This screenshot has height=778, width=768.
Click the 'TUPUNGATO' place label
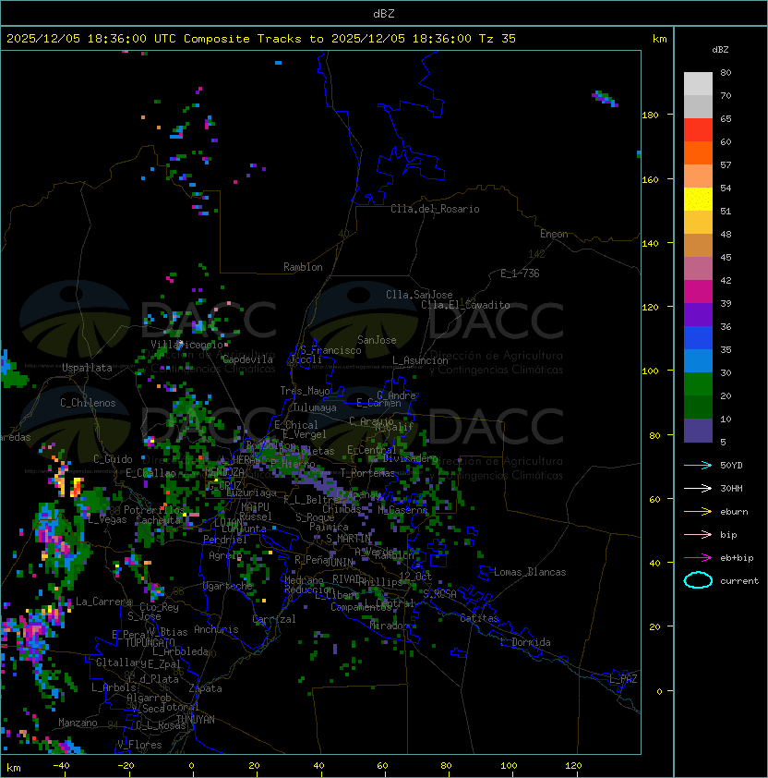[150, 643]
